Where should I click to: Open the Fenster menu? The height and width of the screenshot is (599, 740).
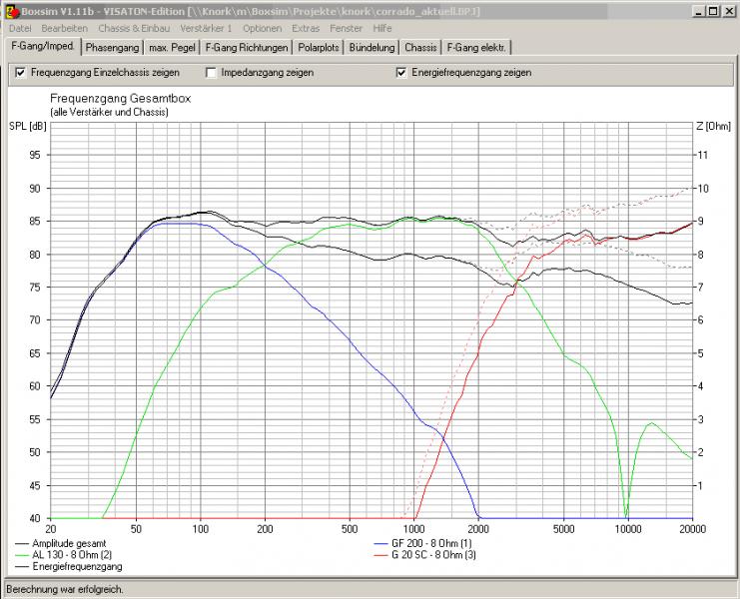[347, 28]
